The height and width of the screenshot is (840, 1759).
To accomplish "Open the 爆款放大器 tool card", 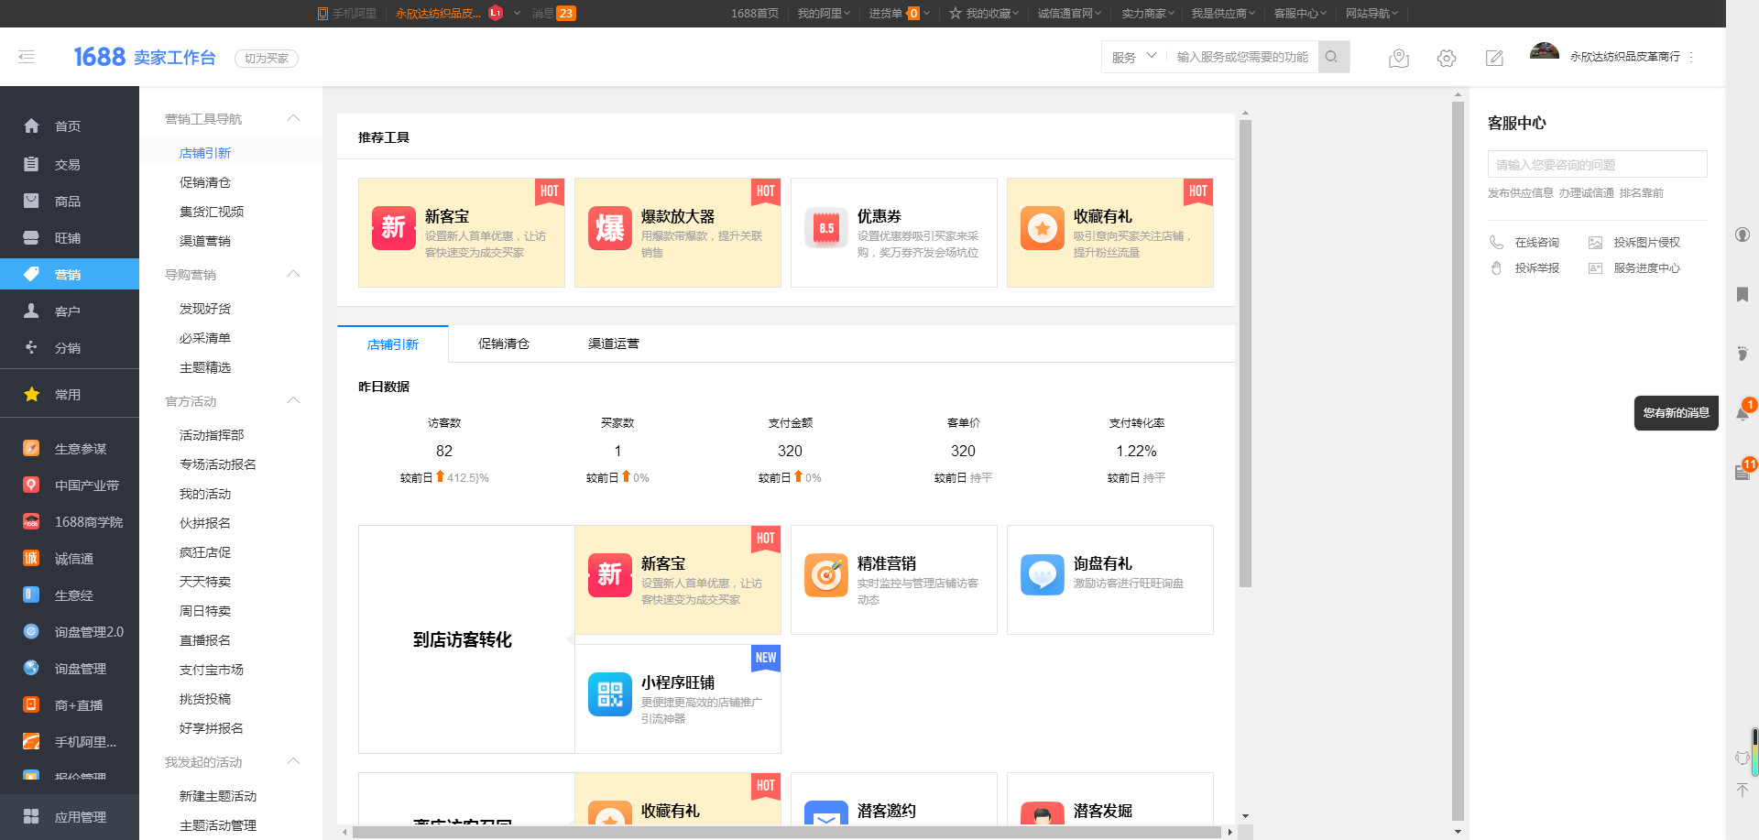I will (x=677, y=233).
